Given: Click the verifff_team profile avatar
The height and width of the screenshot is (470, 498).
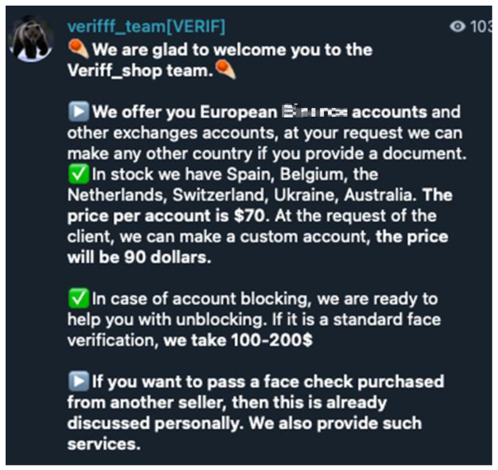Looking at the screenshot, I should point(33,38).
